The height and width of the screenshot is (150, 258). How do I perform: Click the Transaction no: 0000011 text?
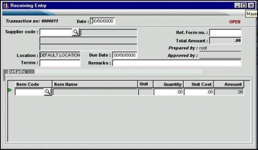32,21
